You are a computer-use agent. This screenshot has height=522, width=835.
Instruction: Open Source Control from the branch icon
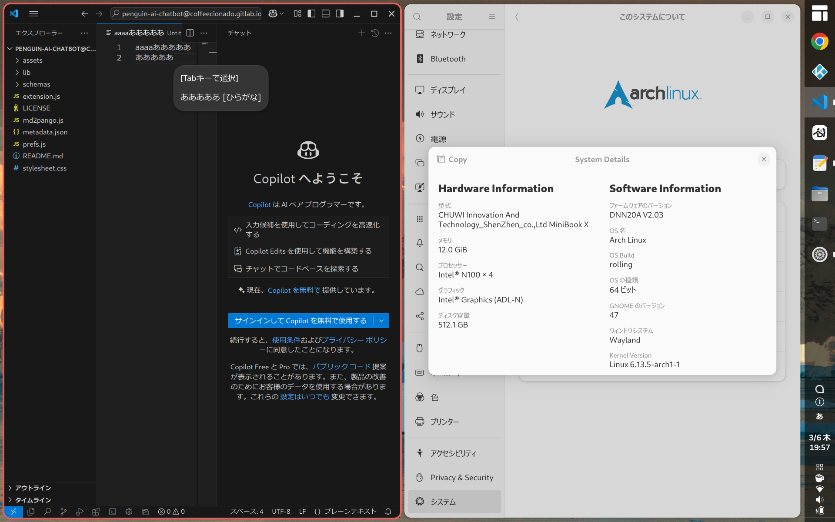click(63, 512)
